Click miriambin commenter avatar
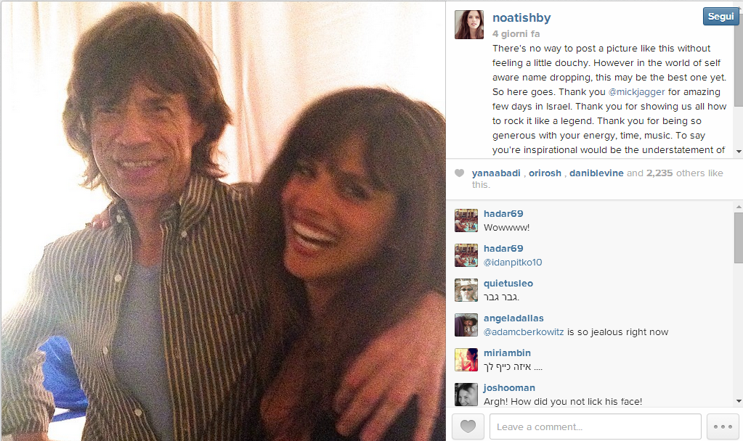This screenshot has height=441, width=743. pos(466,360)
